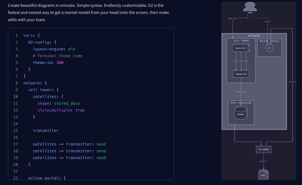This screenshot has height=185, width=302.
Task: Click the API SERVER node
Action: coord(263,149)
